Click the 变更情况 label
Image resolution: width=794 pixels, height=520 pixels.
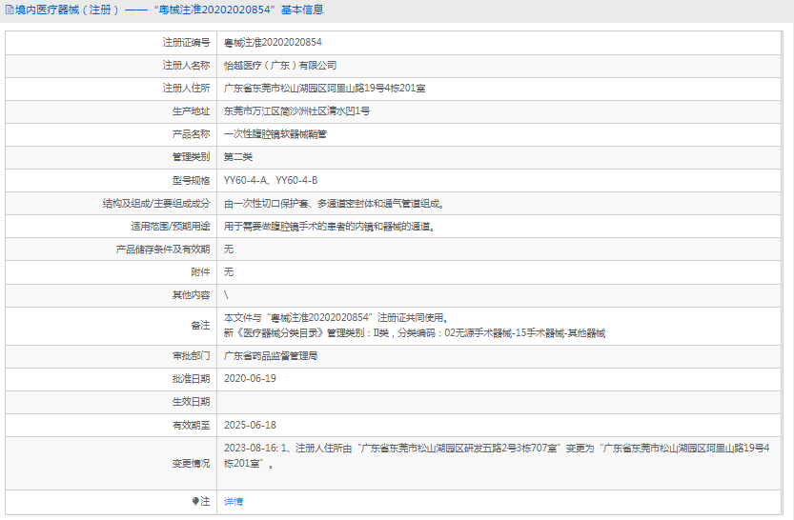click(x=191, y=464)
